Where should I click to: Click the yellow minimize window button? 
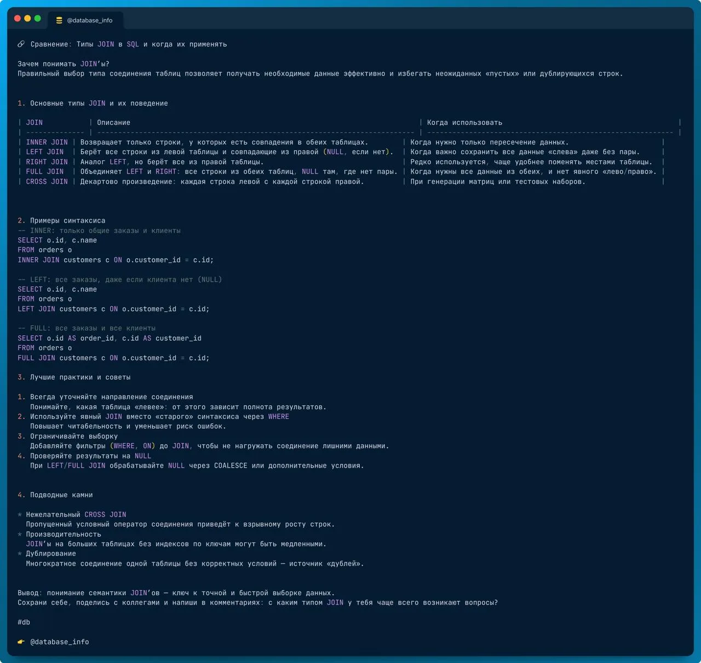[x=27, y=19]
